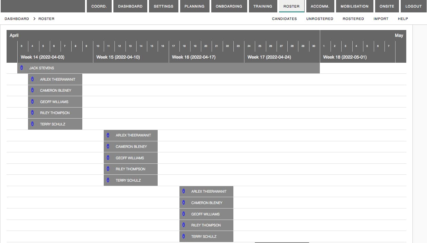Open the COORD. tab

point(99,6)
